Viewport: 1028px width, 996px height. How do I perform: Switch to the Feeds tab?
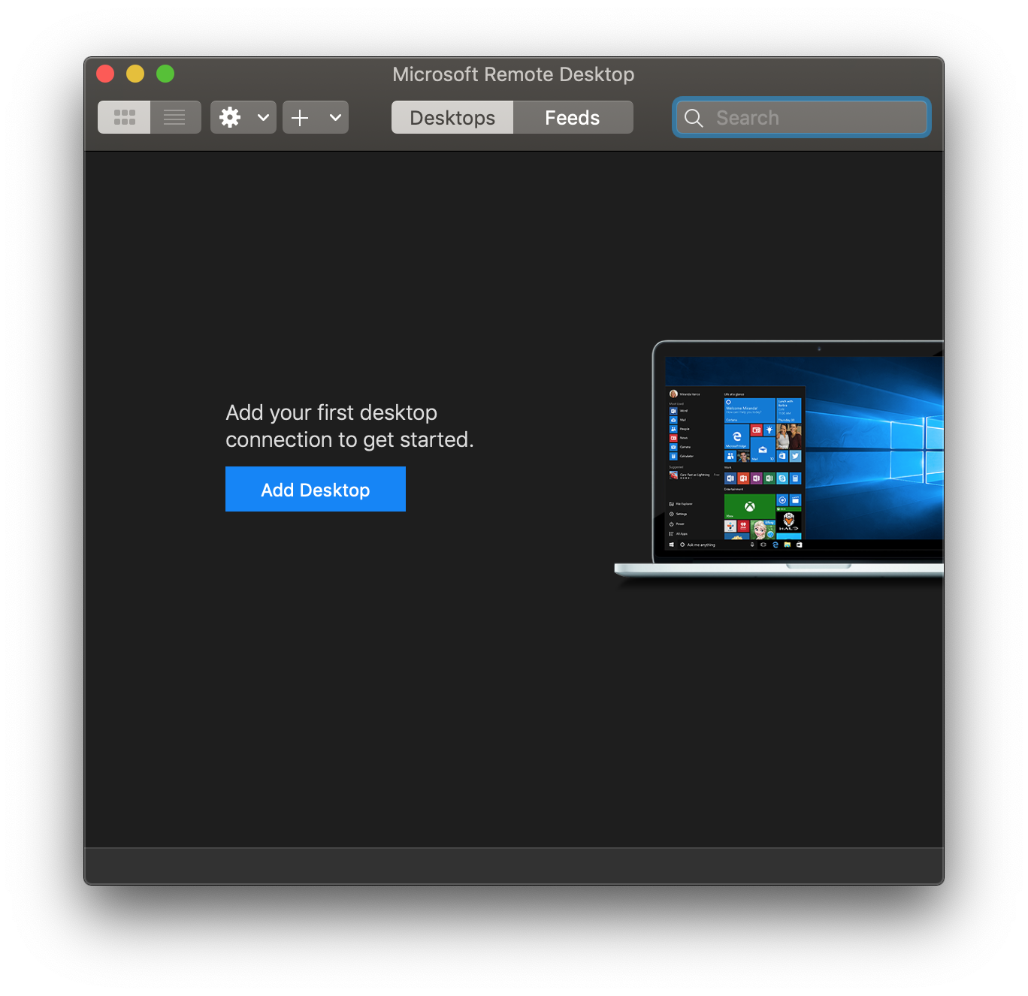click(x=573, y=117)
